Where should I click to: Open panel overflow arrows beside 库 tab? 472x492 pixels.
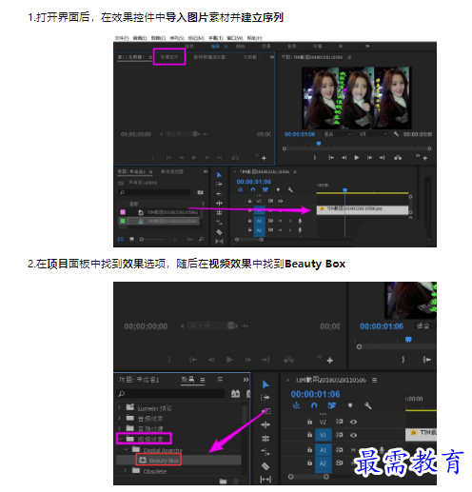tap(246, 380)
